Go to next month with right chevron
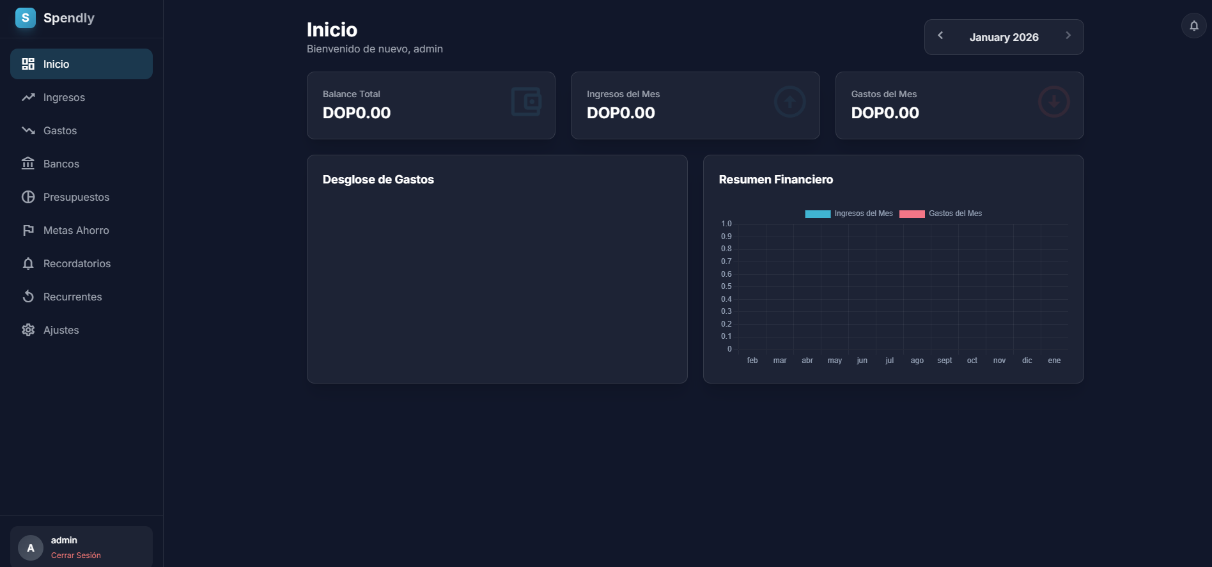This screenshot has height=567, width=1212. point(1068,36)
